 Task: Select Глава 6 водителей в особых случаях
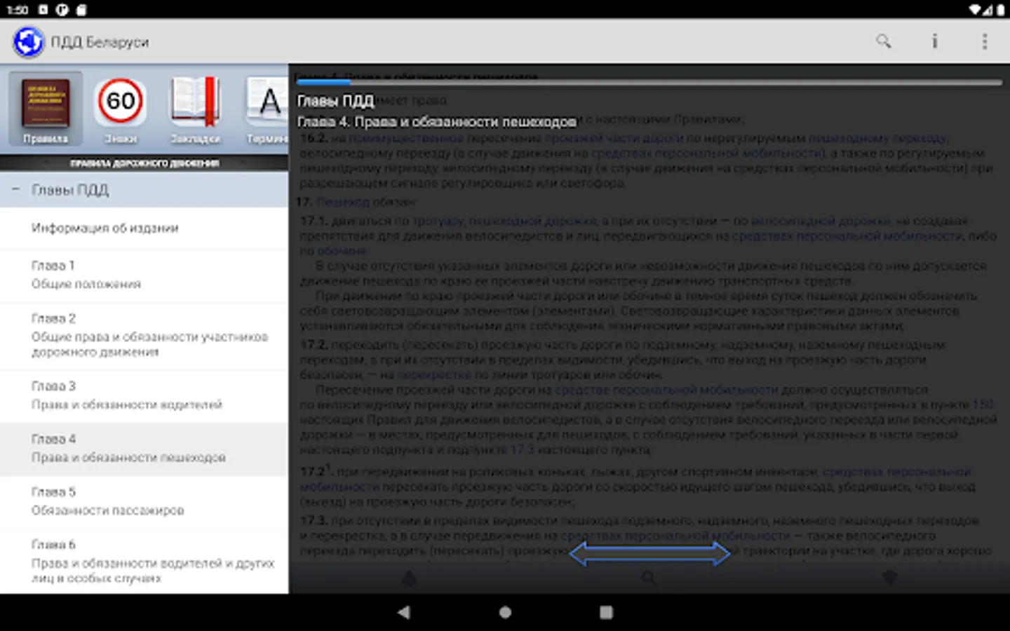144,561
